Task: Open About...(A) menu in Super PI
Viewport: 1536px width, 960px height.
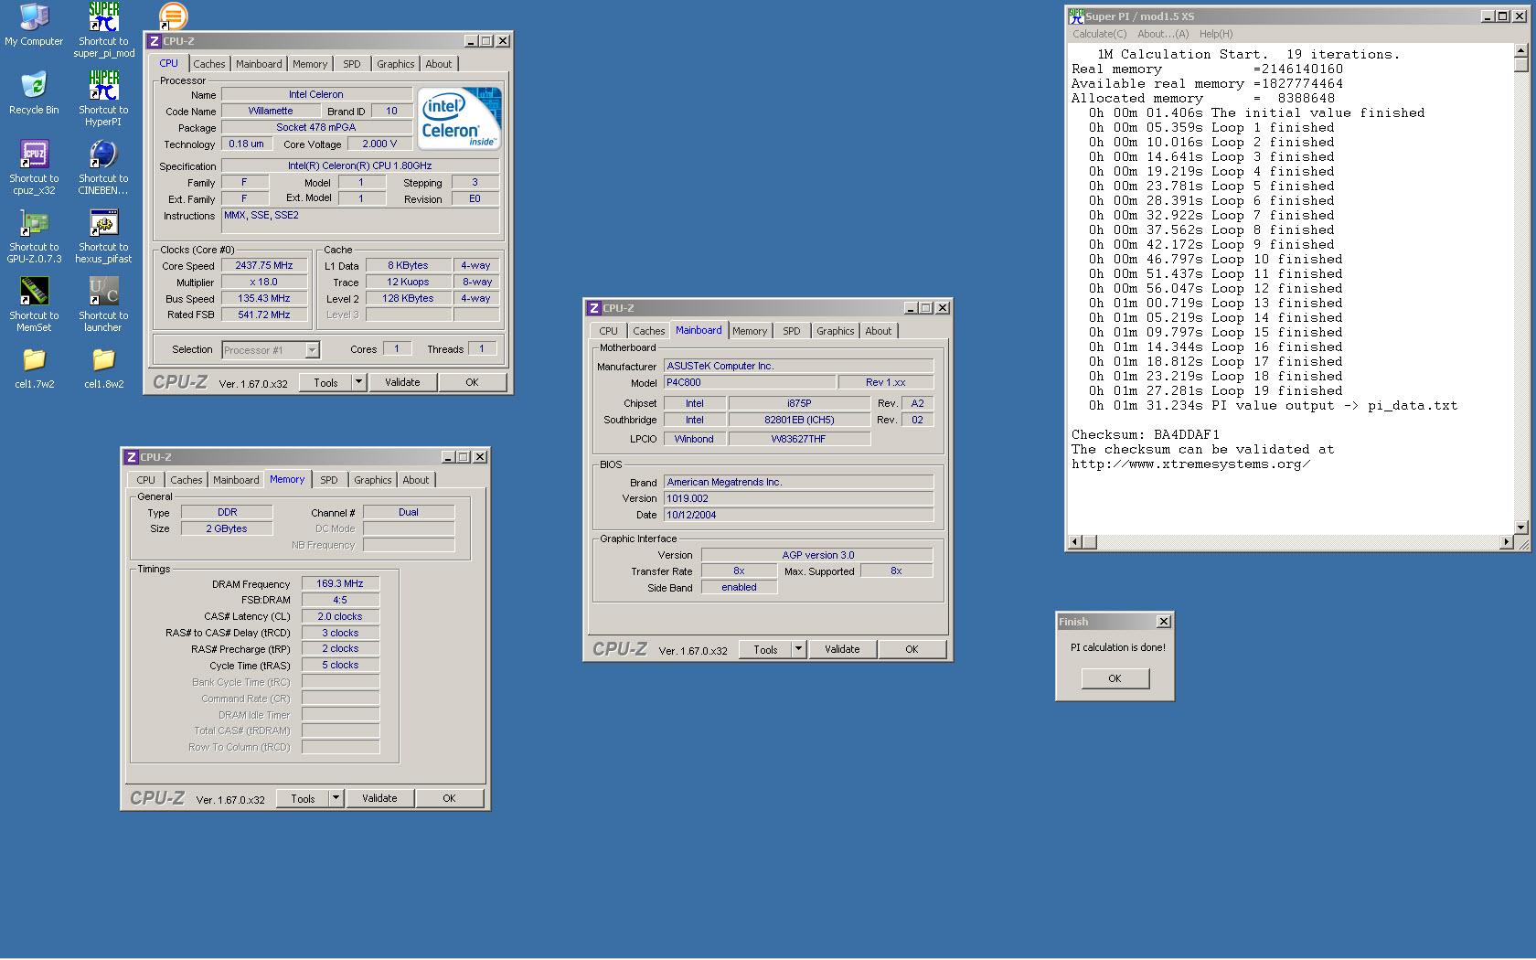Action: coord(1163,34)
